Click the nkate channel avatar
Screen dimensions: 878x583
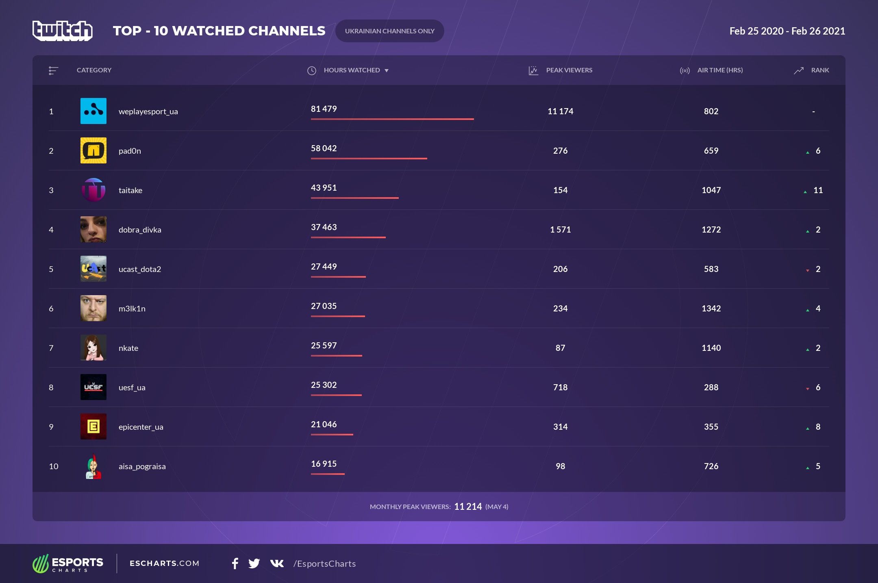[93, 348]
